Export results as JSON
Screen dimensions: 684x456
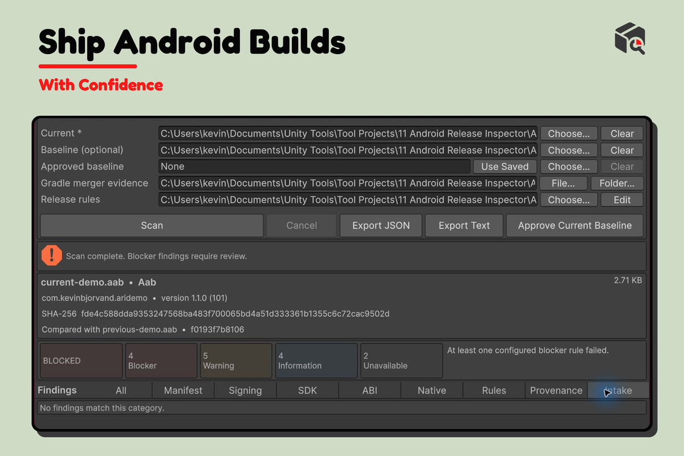381,225
